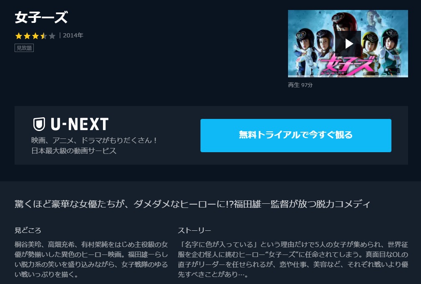Image resolution: width=421 pixels, height=284 pixels.
Task: Select the half-filled fourth rating star
Action: (x=43, y=36)
